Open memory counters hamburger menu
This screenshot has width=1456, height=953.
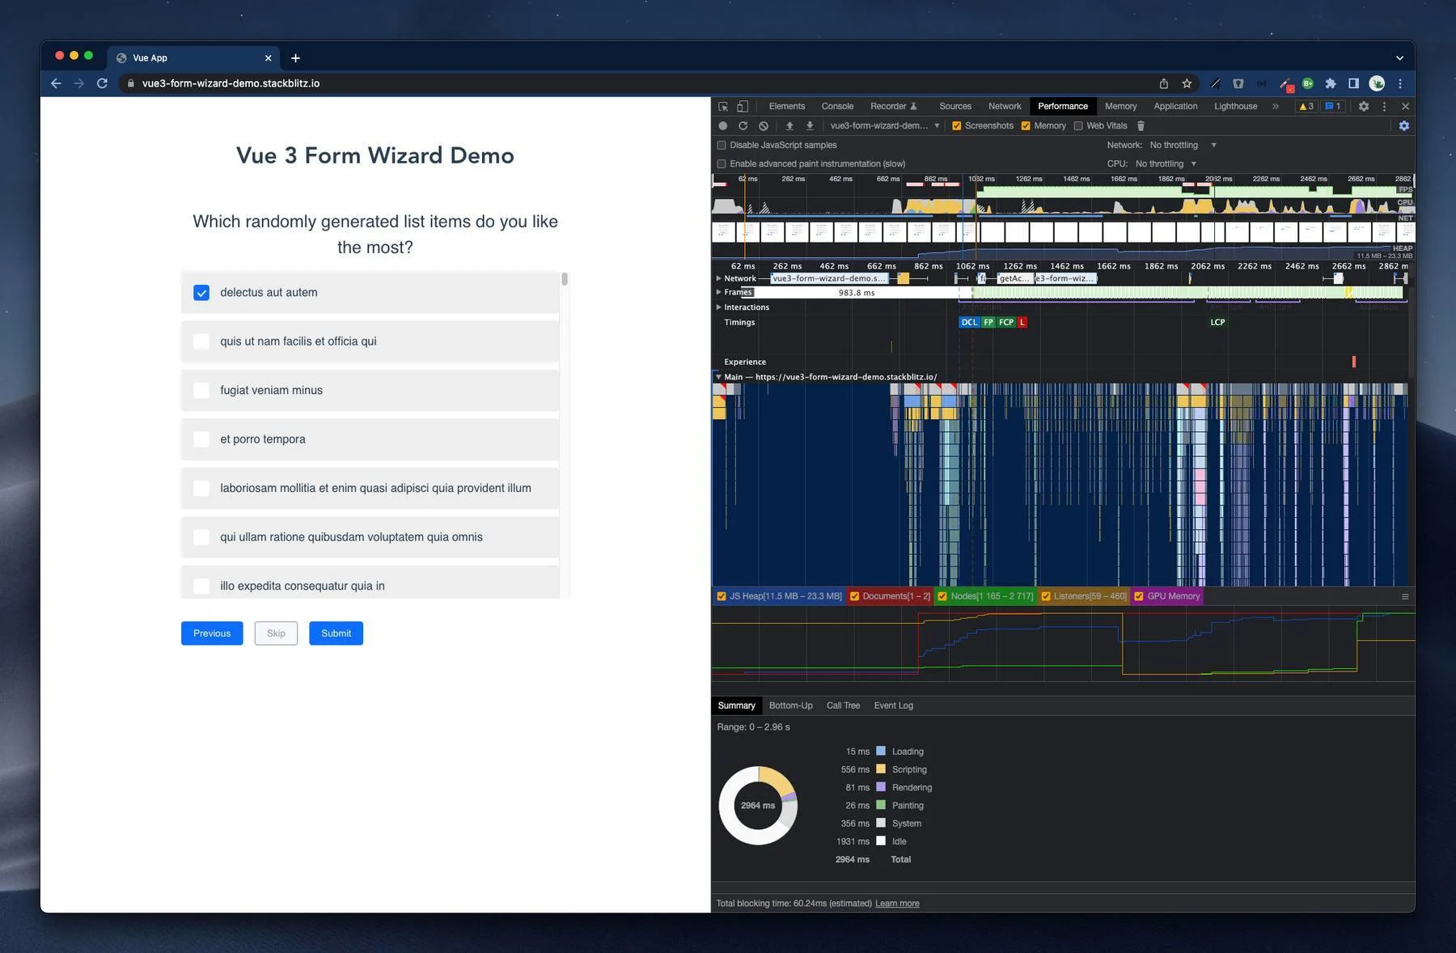[1405, 597]
